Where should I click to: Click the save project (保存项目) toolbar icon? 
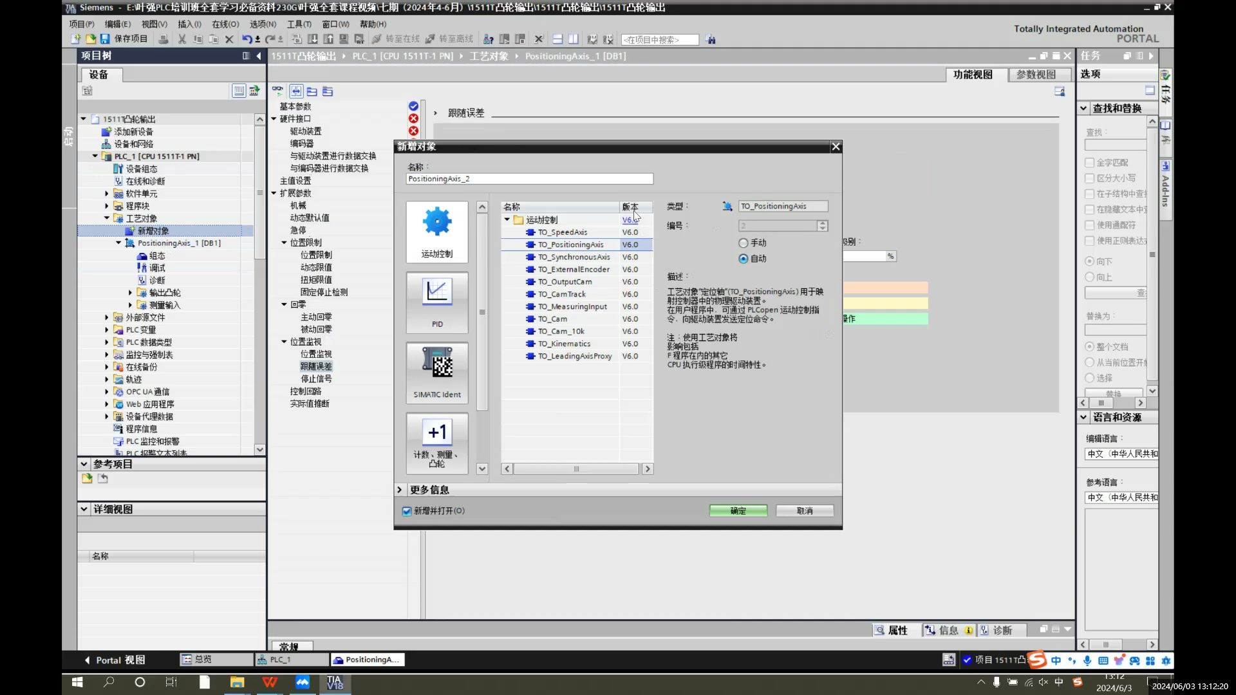click(105, 39)
